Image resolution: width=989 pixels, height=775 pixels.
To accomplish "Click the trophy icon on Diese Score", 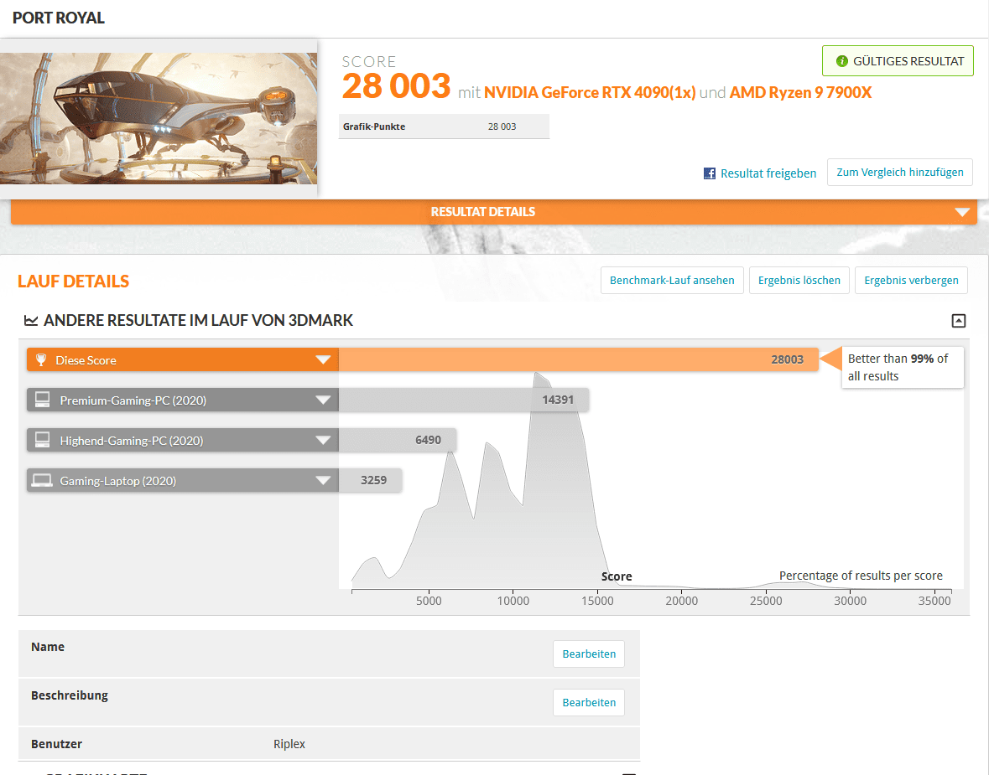I will coord(41,359).
